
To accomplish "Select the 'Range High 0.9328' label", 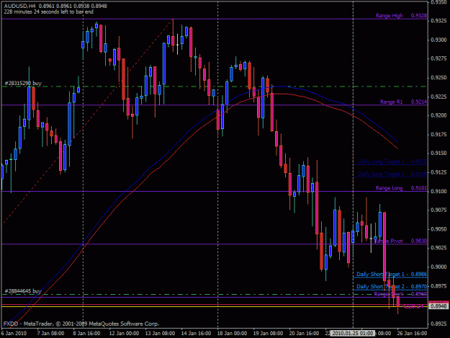I will point(401,16).
